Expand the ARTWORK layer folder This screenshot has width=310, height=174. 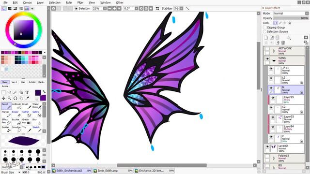tap(274, 51)
